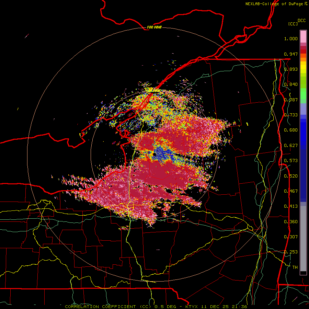The image size is (309, 309).
Task: Click the Correlation Coefficient caption at bottom
Action: (156, 307)
